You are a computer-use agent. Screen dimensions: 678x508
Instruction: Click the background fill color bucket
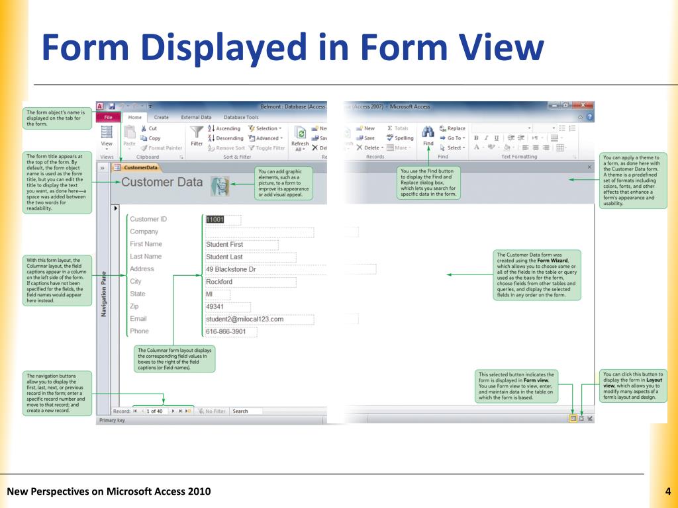(x=508, y=148)
